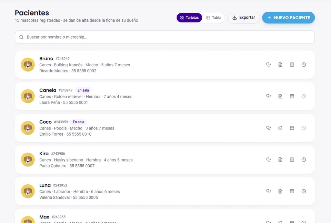Open calendar appointment icon for Bruno
The image size is (331, 223).
tap(292, 65)
